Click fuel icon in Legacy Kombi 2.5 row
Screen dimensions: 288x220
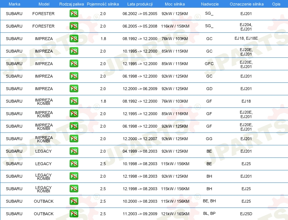click(x=74, y=188)
